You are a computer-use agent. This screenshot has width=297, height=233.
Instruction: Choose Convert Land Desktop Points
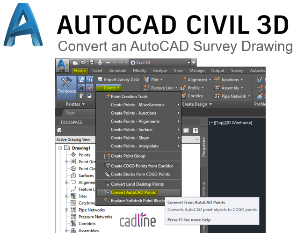click(x=138, y=184)
